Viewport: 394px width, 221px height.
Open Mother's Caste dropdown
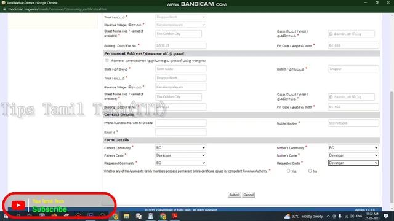coord(353,155)
